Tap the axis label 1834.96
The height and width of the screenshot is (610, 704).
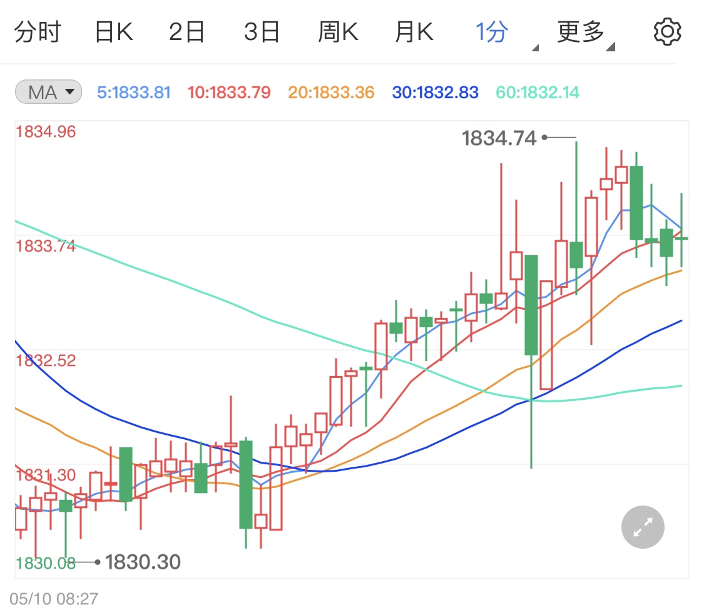coord(45,132)
